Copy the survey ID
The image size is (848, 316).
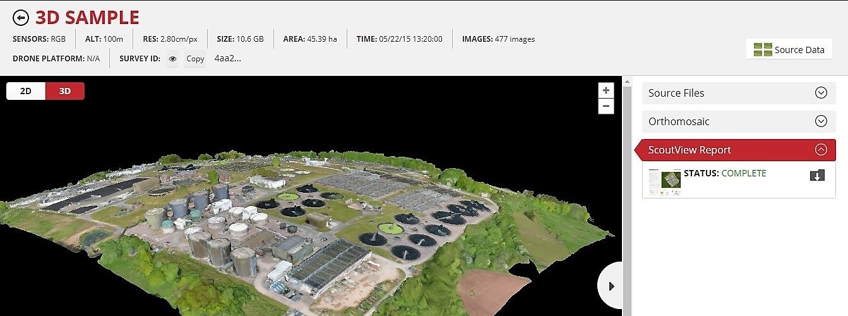195,59
